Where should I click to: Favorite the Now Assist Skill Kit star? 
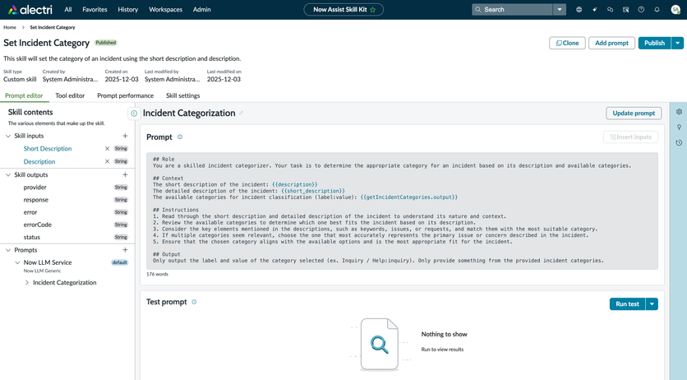pyautogui.click(x=373, y=10)
